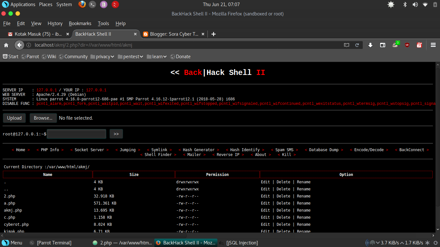Open the extension icon with the green badge
This screenshot has height=247, width=440.
click(396, 45)
